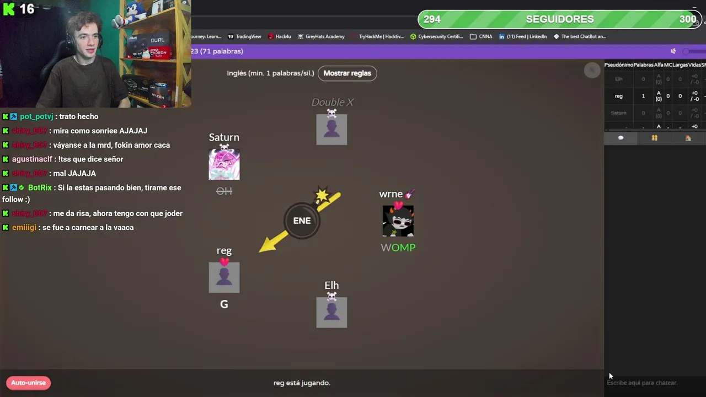706x397 pixels.
Task: Click the Alfa column header
Action: [659, 65]
